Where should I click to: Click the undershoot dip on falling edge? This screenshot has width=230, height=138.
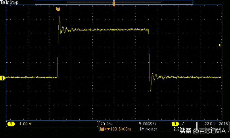(151, 90)
